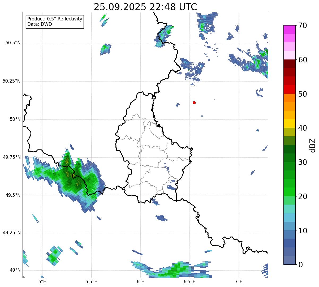
Task: Click the 5.5°E longitude label
Action: tap(91, 281)
